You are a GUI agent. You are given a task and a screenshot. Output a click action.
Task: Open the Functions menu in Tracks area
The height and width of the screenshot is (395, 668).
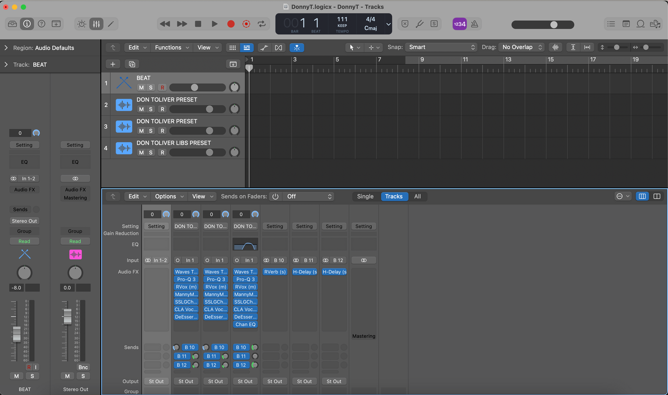(172, 48)
